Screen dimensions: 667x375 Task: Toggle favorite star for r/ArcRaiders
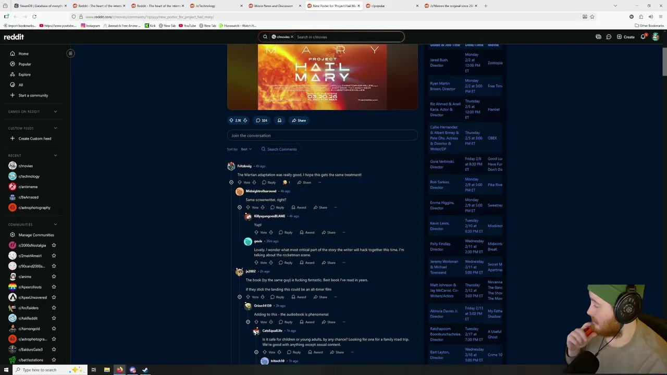pyautogui.click(x=54, y=308)
